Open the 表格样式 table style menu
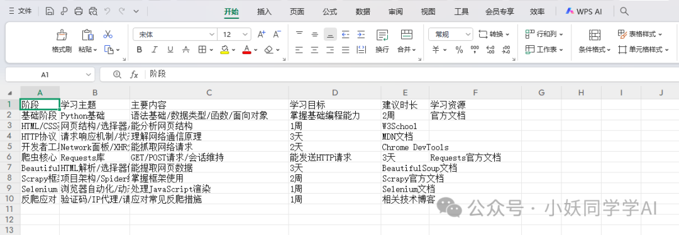This screenshot has width=679, height=235. click(640, 34)
